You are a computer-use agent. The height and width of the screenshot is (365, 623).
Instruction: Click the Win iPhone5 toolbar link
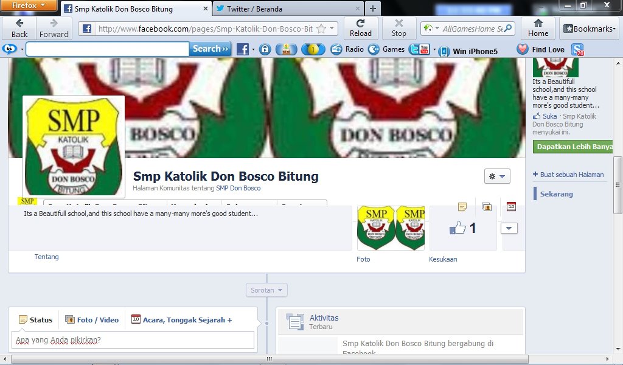469,51
